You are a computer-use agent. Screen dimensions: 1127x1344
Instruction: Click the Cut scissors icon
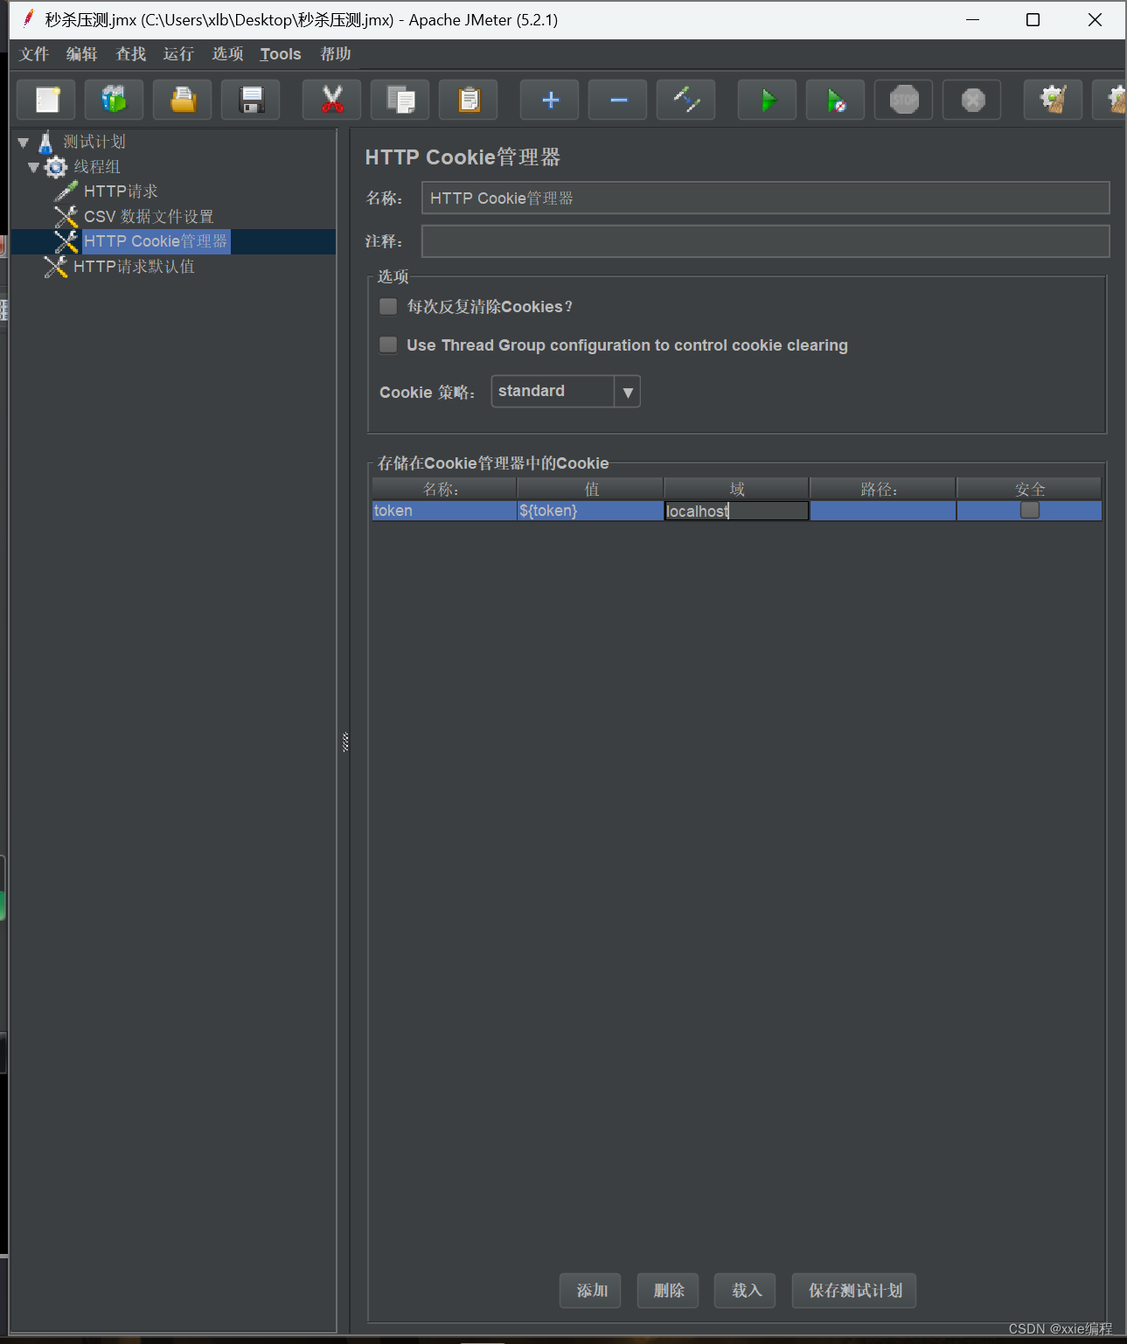[332, 100]
